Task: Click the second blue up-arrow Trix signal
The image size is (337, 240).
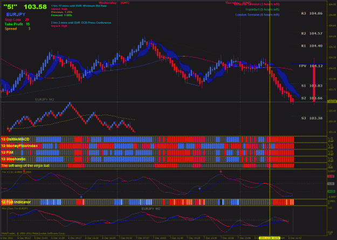Action: [x=200, y=189]
